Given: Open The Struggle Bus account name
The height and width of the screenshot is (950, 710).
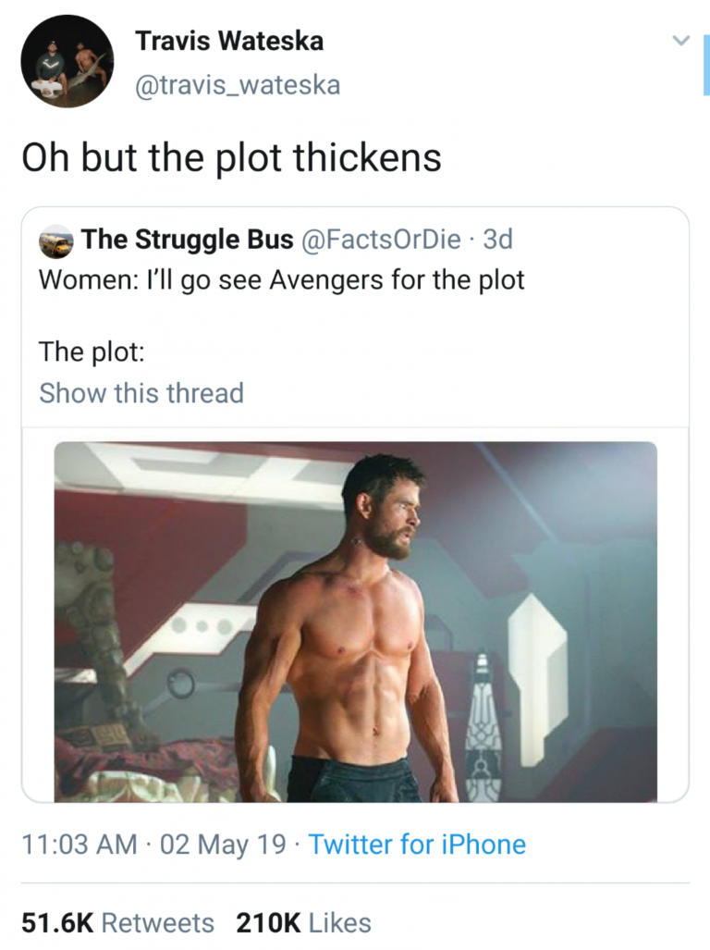Looking at the screenshot, I should click(x=187, y=240).
